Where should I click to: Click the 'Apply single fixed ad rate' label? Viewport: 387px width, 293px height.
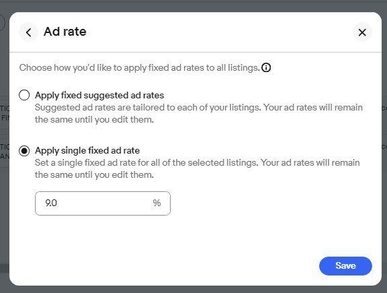click(87, 150)
